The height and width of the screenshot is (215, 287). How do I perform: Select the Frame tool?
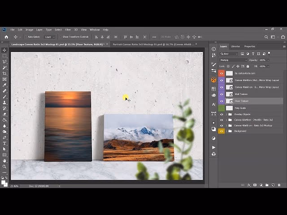4,79
